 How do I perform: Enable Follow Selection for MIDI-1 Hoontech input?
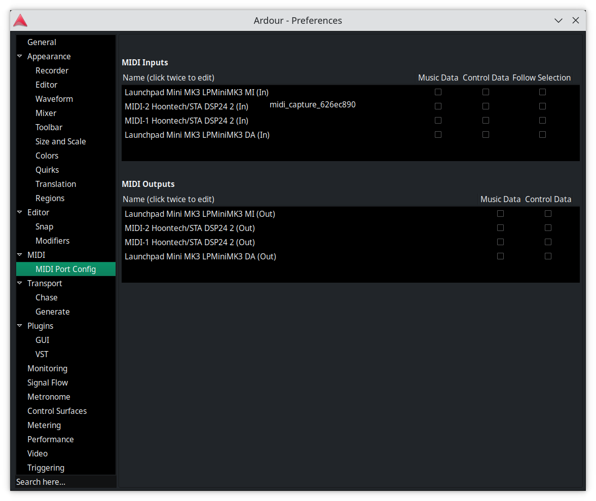(x=542, y=121)
